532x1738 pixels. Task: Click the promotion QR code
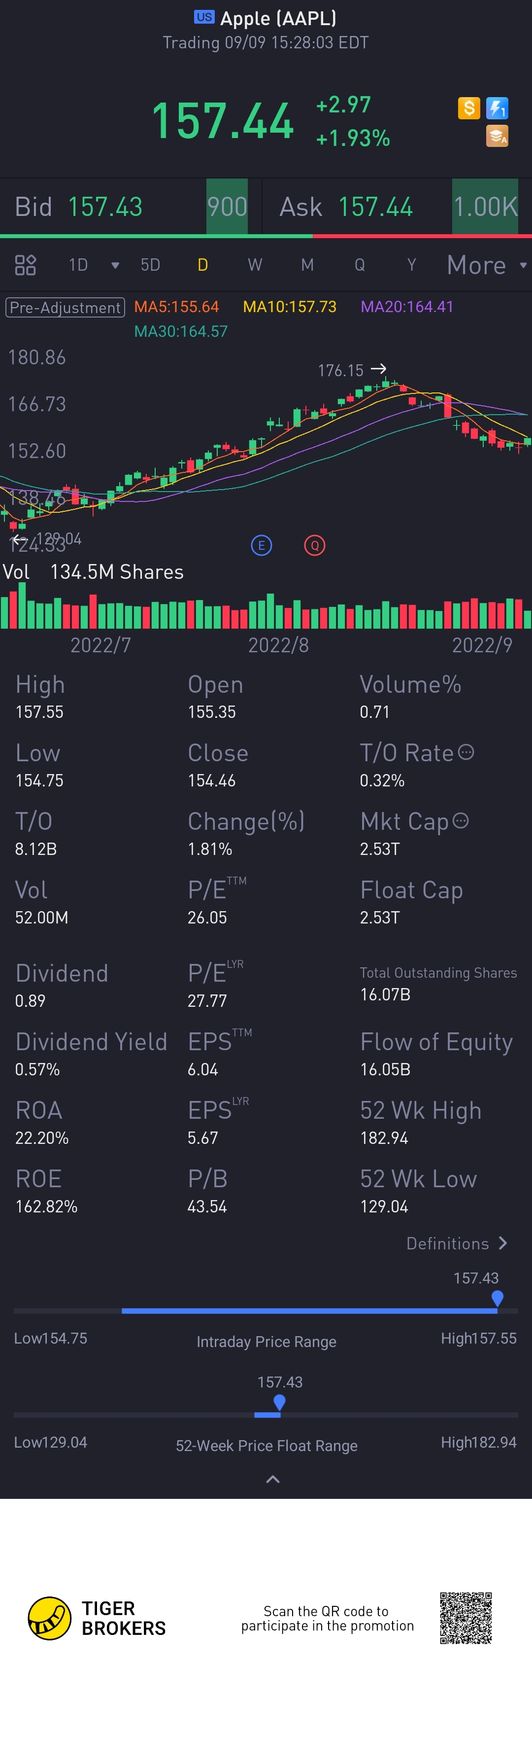pyautogui.click(x=466, y=1618)
